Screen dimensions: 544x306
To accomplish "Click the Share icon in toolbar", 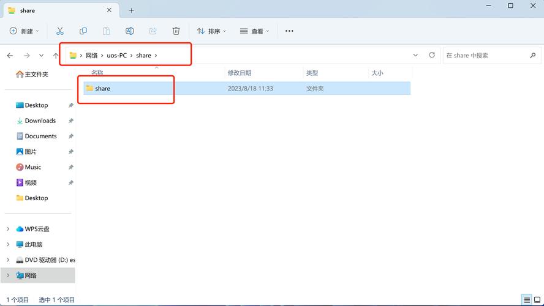I will pos(153,31).
